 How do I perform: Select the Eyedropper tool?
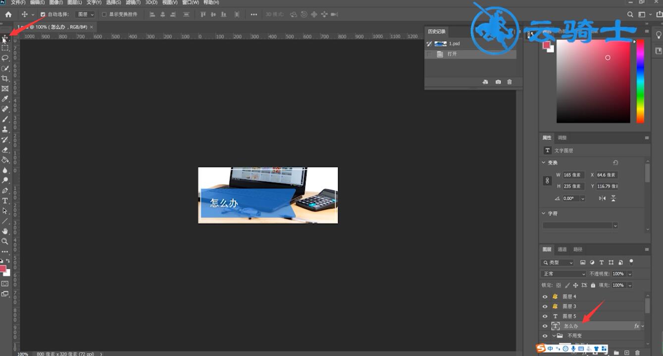pos(5,99)
